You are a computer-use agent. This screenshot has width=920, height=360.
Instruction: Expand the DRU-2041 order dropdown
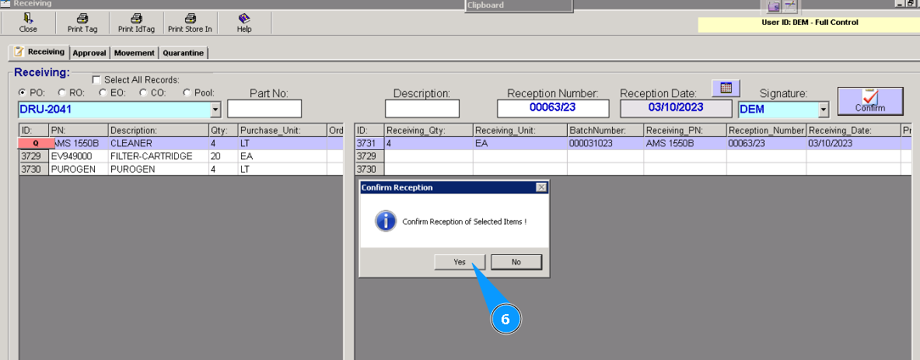coord(215,109)
